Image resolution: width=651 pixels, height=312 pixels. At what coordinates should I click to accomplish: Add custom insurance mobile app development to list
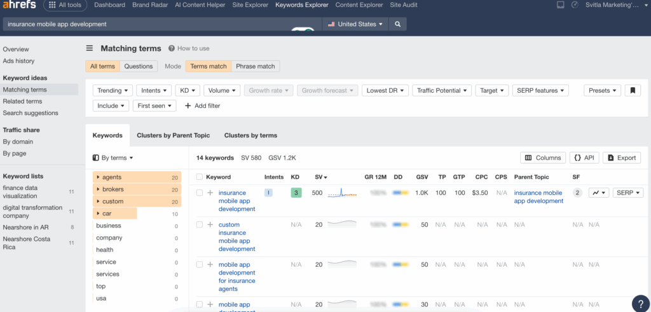(x=210, y=224)
